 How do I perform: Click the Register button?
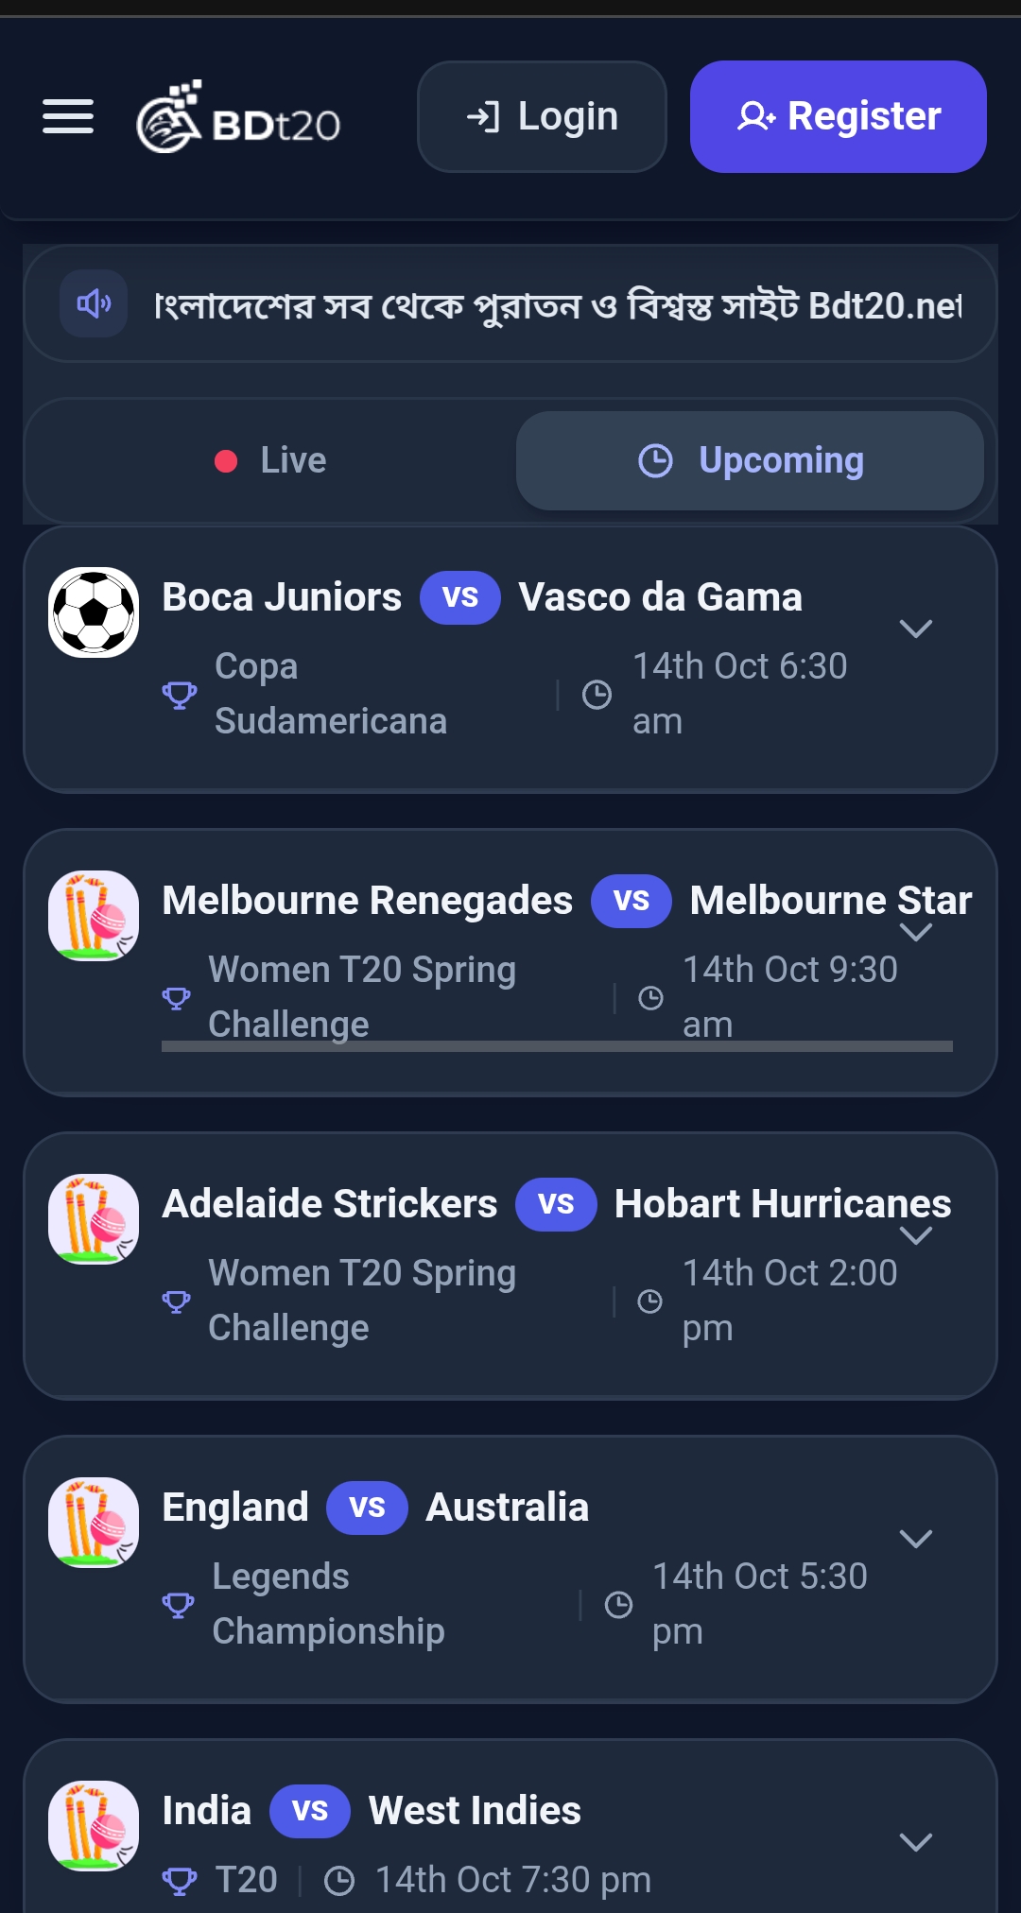coord(839,116)
